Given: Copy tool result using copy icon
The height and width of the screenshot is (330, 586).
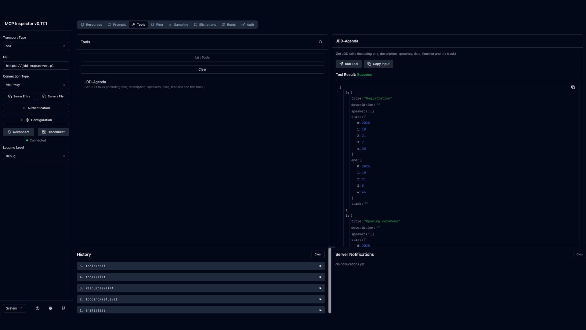Looking at the screenshot, I should (x=573, y=87).
